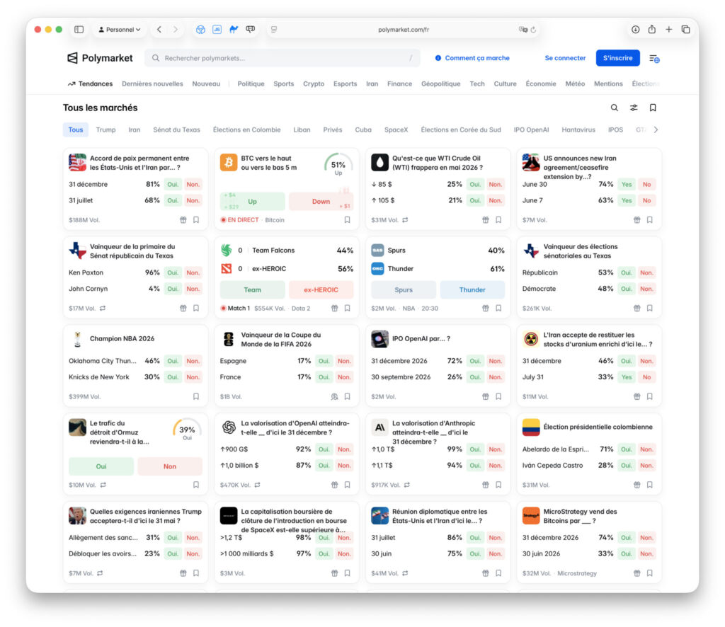The image size is (725, 627).
Task: Bookmark the BTC vers le haut market
Action: pyautogui.click(x=347, y=220)
